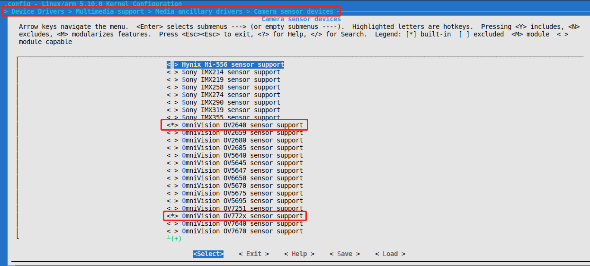This screenshot has height=266, width=590.
Task: Click the < Save > button
Action: [345, 254]
